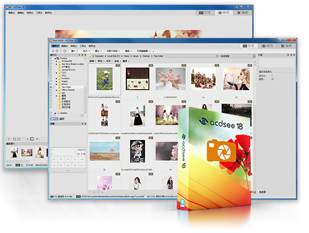Click the toolbar overflow chevron after 外部編輯器
This screenshot has width=309, height=233.
(153, 51)
